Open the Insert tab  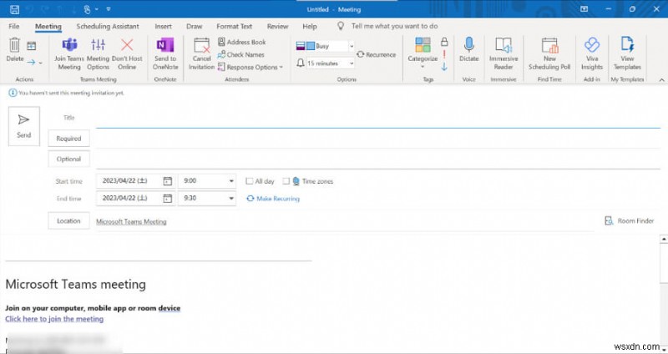pyautogui.click(x=163, y=26)
